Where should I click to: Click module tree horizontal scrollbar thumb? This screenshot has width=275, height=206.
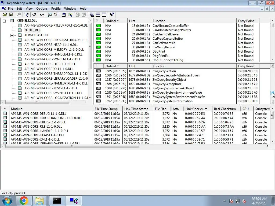click(x=37, y=102)
